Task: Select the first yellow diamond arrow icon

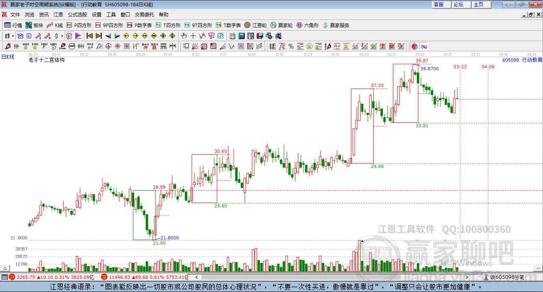Action: coord(126,36)
